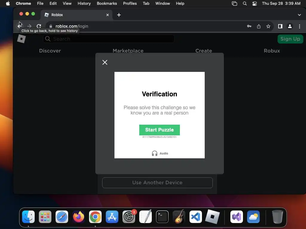
Task: Open the Create page link
Action: click(x=204, y=51)
